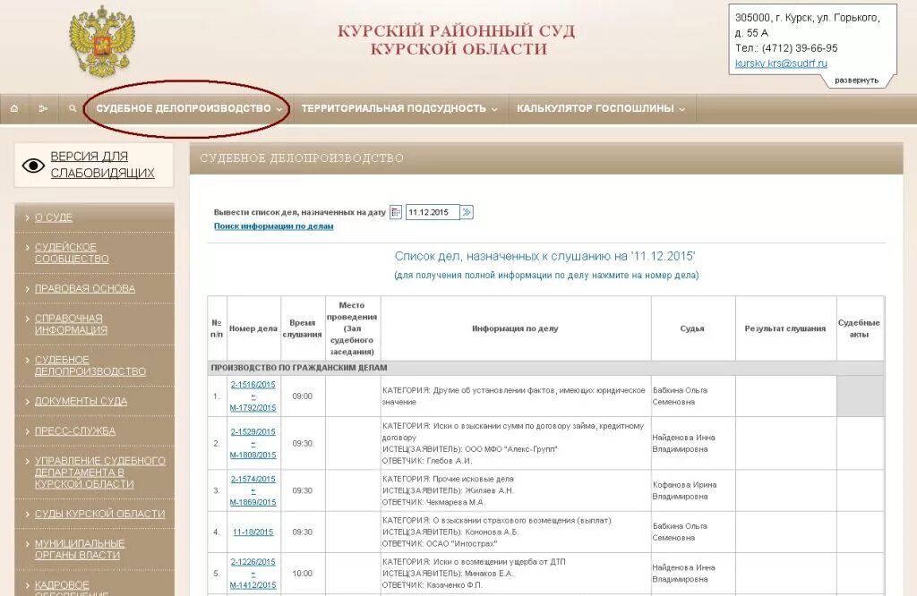Click plaintiff text ООО МФО "Алекс-Групп"
The width and height of the screenshot is (917, 596).
(511, 449)
